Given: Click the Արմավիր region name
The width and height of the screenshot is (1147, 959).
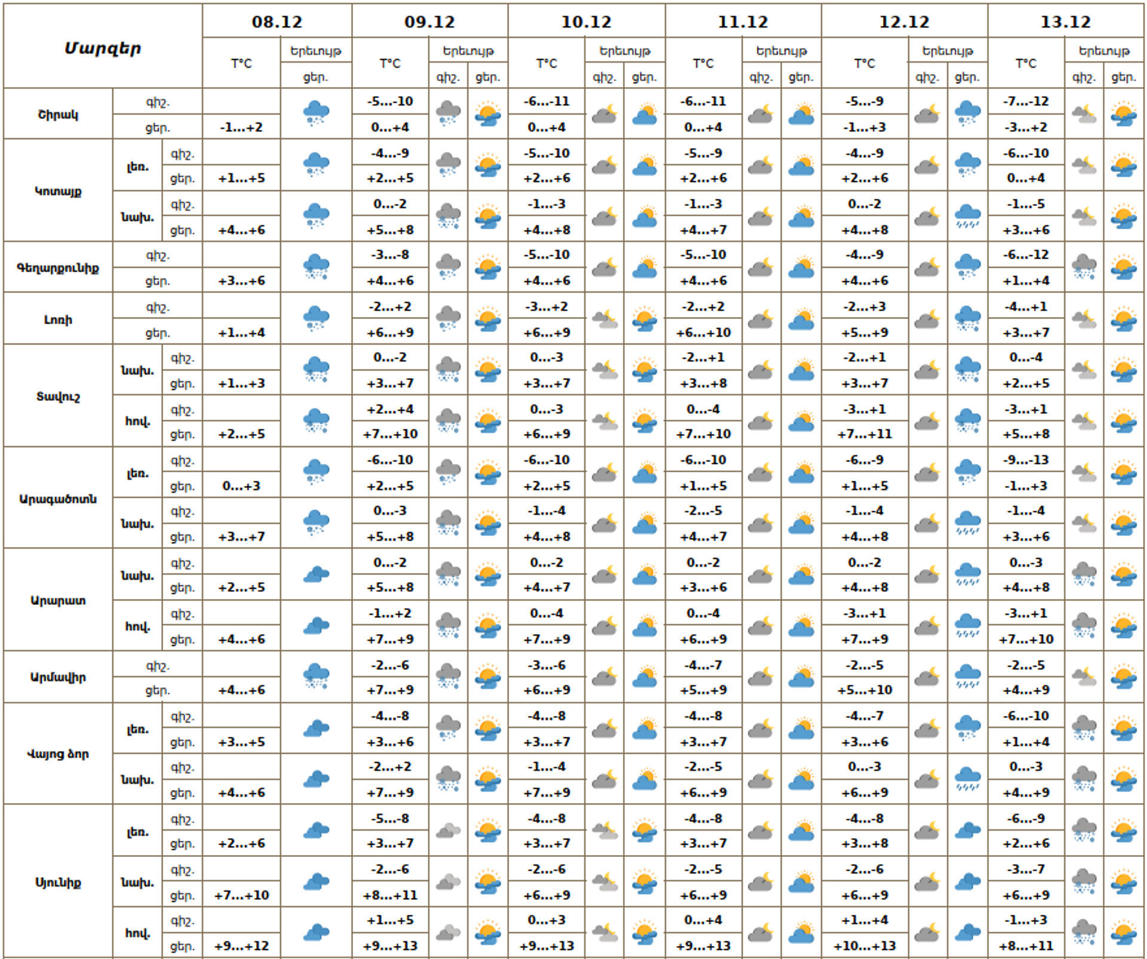Looking at the screenshot, I should pos(58,677).
